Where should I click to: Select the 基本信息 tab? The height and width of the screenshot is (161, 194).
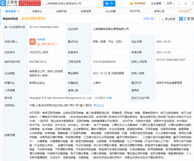click(x=11, y=11)
